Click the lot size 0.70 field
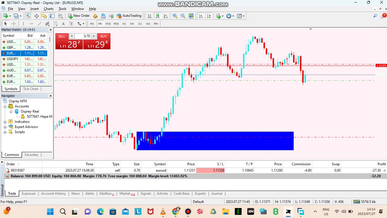The height and width of the screenshot is (218, 387). click(x=83, y=36)
